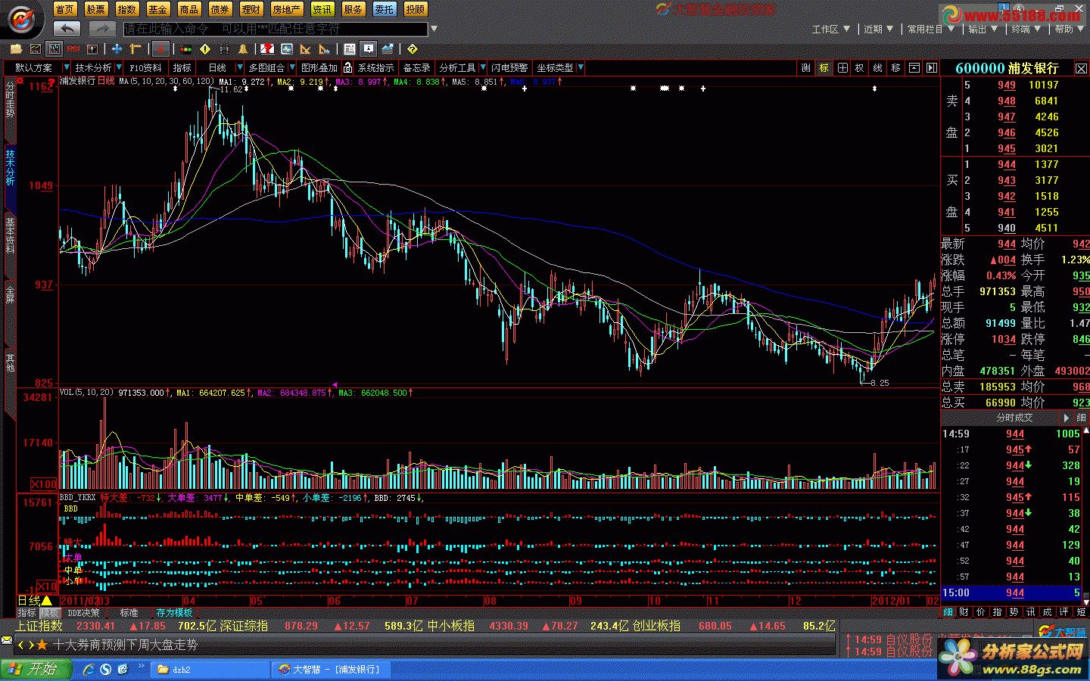Toggle the 移 move button in chart header
The height and width of the screenshot is (681, 1090).
click(895, 68)
